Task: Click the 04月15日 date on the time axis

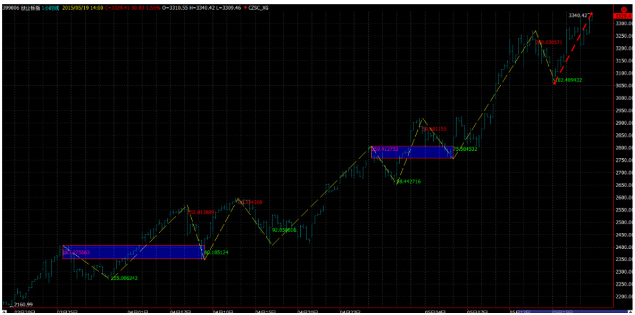Action: 266,311
